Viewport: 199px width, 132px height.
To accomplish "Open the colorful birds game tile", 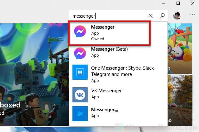I will coord(180,49).
